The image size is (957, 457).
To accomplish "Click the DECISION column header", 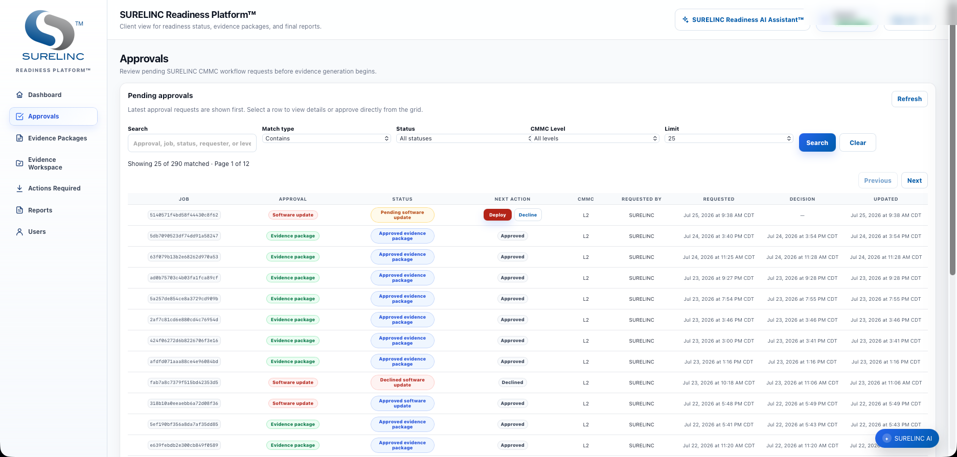I will pyautogui.click(x=802, y=199).
